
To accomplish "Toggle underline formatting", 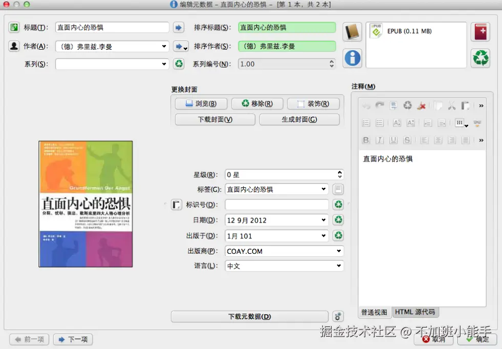I will tap(394, 140).
